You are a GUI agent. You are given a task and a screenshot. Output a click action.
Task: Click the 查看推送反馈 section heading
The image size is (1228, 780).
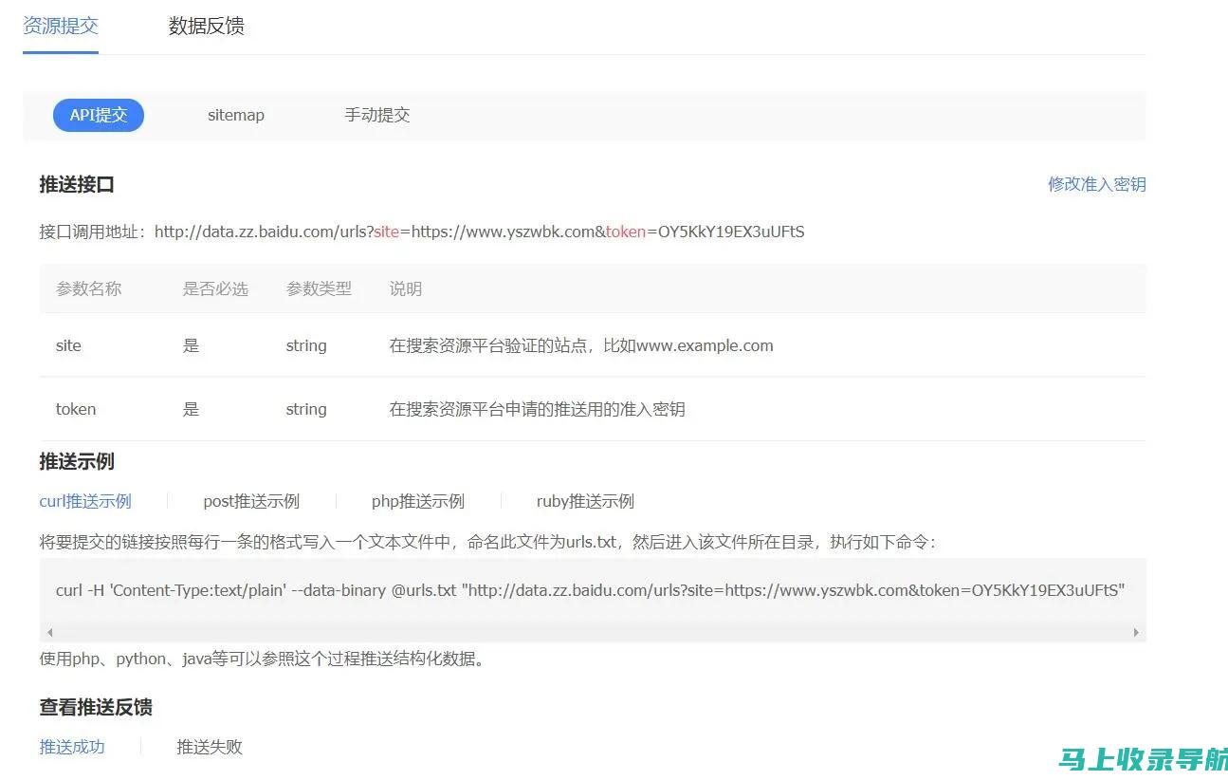(x=96, y=707)
